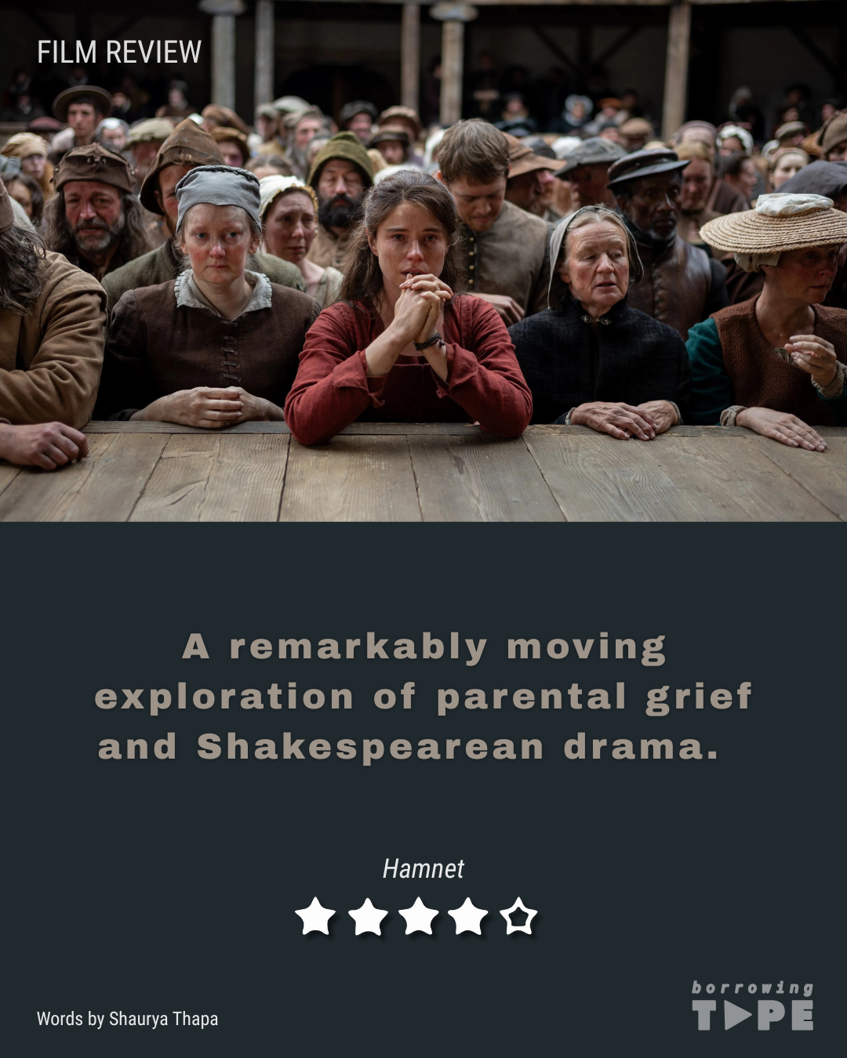The image size is (847, 1058).
Task: Click the wooden stage planks
Action: click(423, 474)
